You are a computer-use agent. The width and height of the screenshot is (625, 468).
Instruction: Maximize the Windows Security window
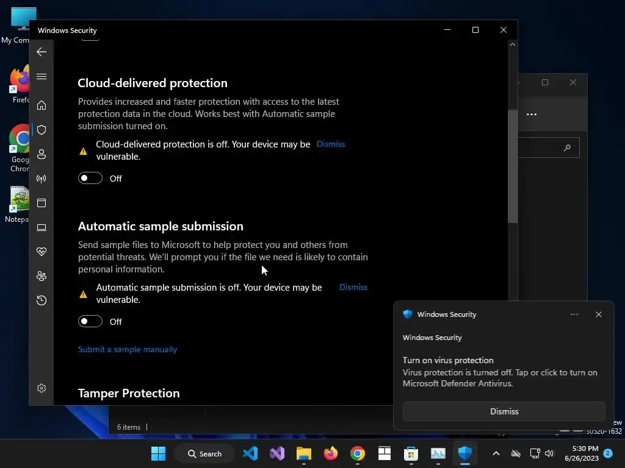pos(475,30)
